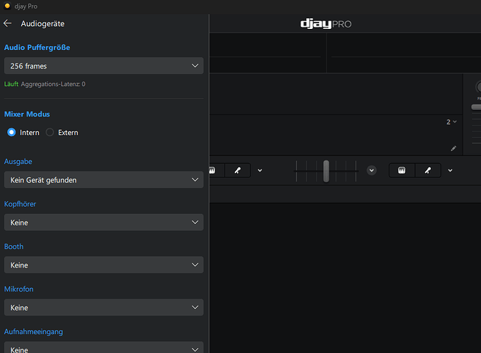Expand the deck number 2 selector
The image size is (481, 353).
451,122
